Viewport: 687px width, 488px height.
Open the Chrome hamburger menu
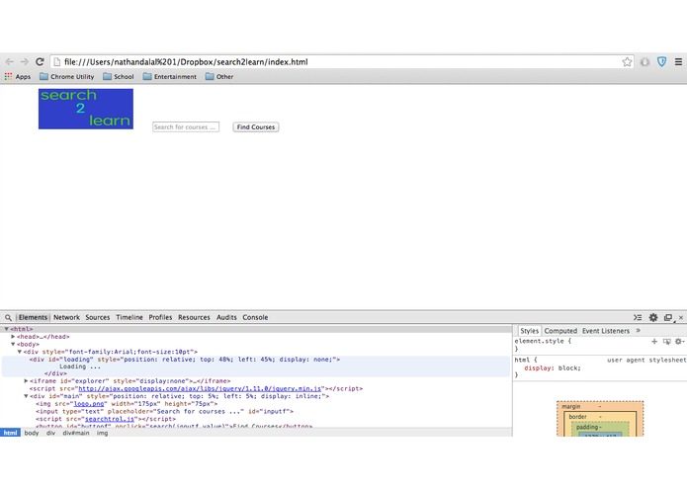click(x=678, y=61)
